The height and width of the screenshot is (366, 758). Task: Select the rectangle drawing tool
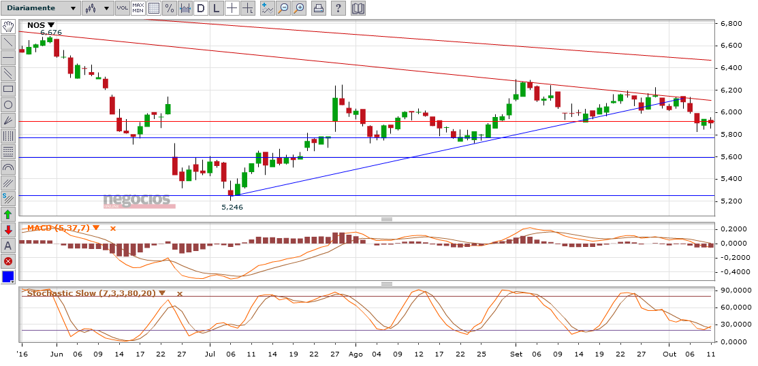pos(8,89)
